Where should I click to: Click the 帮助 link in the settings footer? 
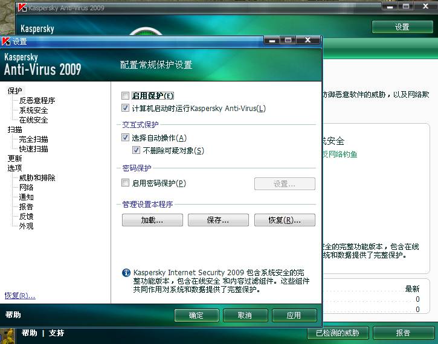coord(13,315)
